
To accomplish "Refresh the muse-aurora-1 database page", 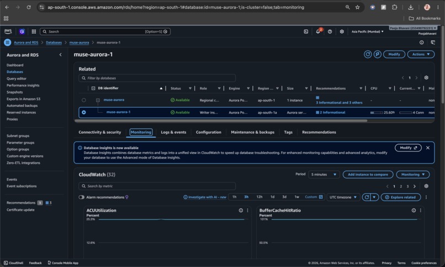I will coord(368,55).
